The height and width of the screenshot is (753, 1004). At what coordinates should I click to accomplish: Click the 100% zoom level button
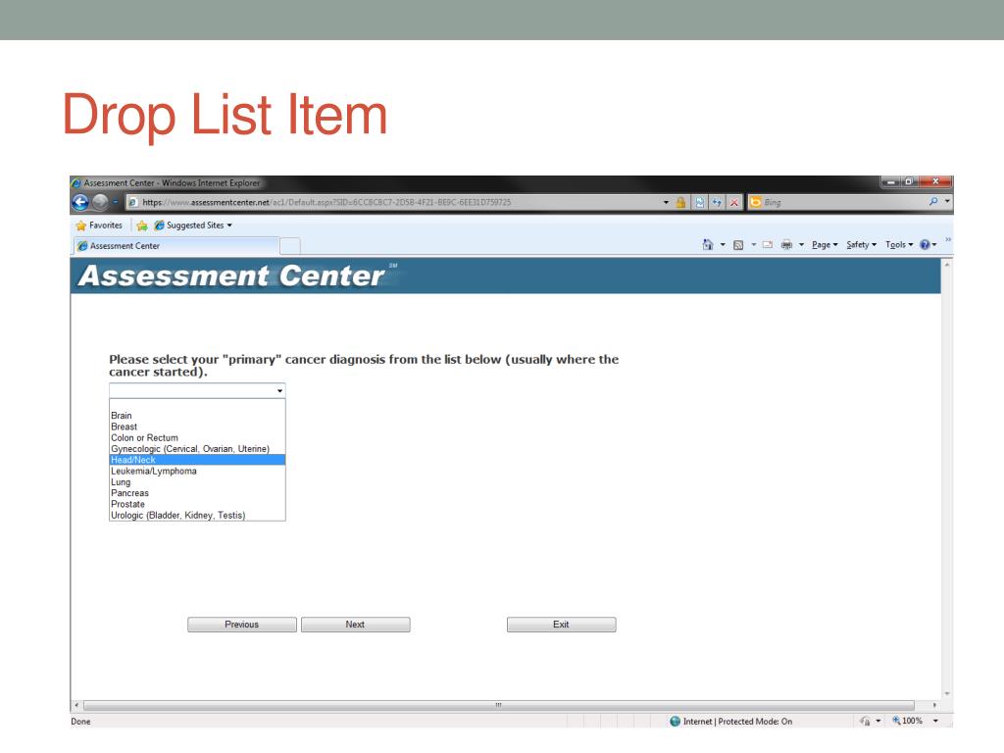pyautogui.click(x=907, y=721)
